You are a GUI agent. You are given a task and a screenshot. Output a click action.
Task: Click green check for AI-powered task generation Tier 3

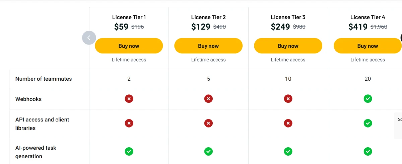[288, 152]
